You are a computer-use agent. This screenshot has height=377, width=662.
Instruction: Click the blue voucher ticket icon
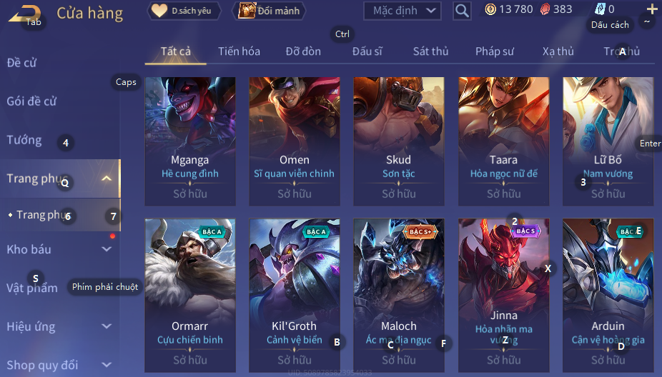coord(600,9)
